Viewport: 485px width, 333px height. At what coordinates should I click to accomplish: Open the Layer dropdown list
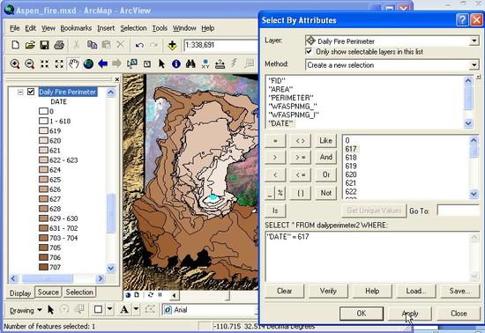click(x=474, y=41)
